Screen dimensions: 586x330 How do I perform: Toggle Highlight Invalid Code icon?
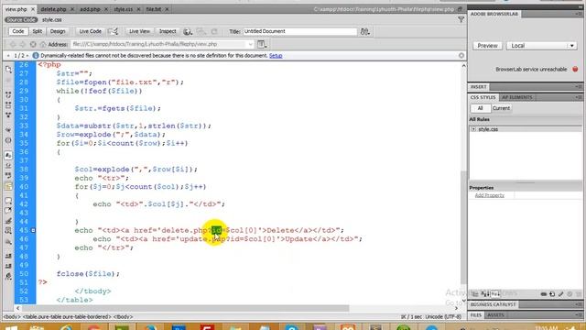[x=8, y=166]
